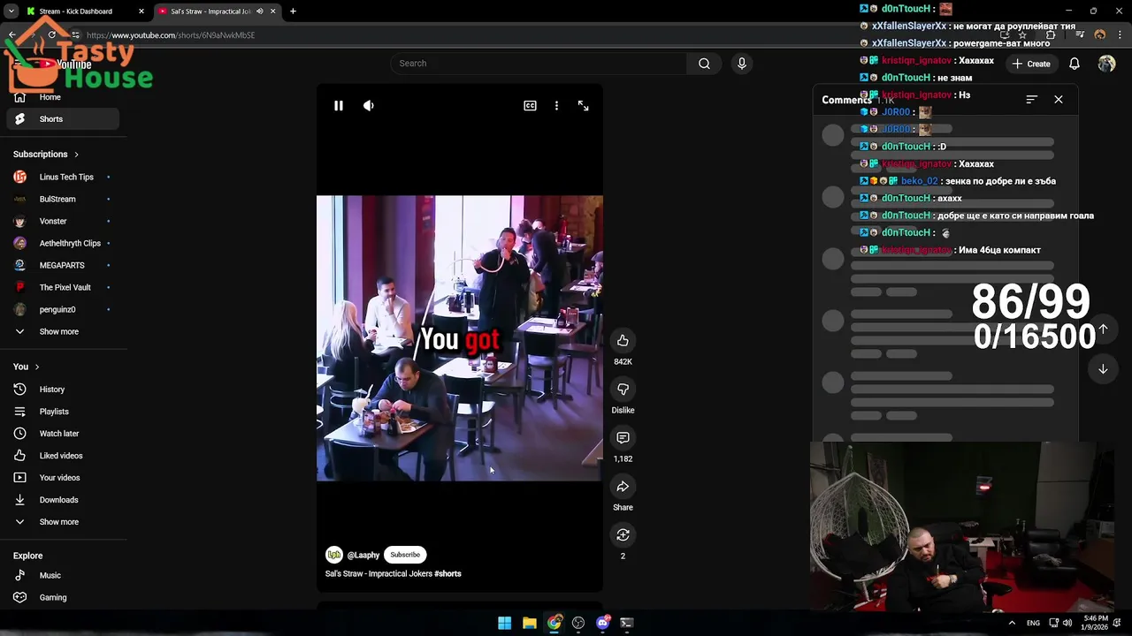Viewport: 1132px width, 636px height.
Task: Open the taskbar clock and calendar
Action: 1096,623
